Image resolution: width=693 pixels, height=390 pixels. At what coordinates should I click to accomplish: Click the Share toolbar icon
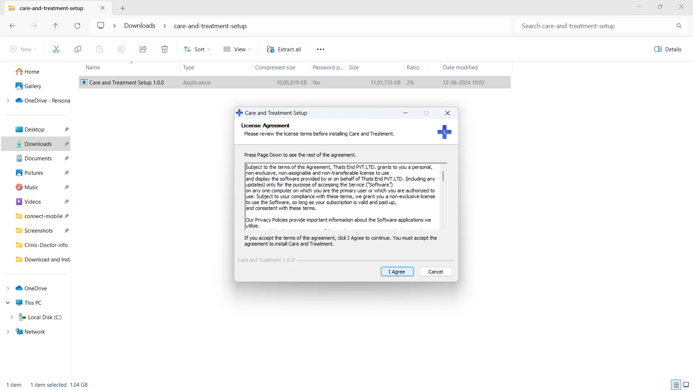(143, 49)
